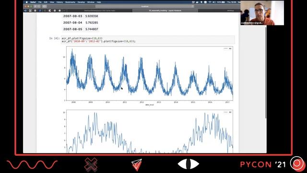Open the Apple menu
The width and height of the screenshot is (307, 173).
tap(27, 2)
